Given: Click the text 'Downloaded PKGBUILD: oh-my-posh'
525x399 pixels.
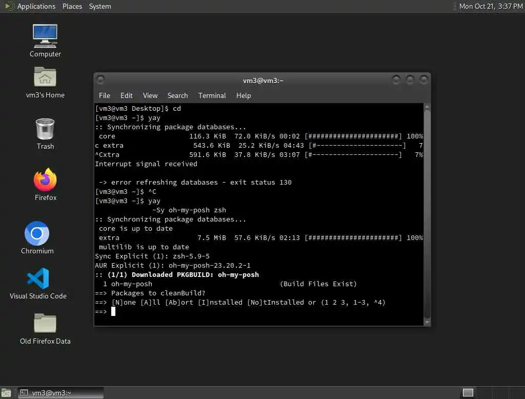Looking at the screenshot, I should pyautogui.click(x=195, y=275).
